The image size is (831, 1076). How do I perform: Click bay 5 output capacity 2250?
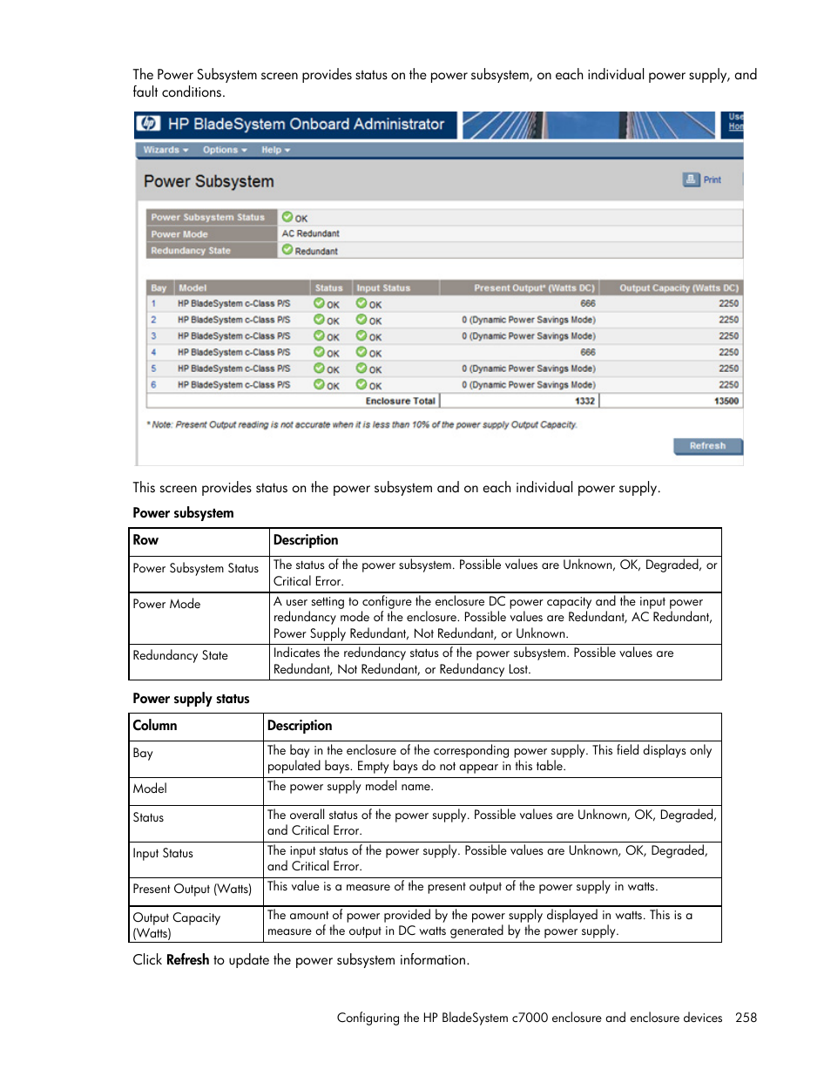point(729,369)
